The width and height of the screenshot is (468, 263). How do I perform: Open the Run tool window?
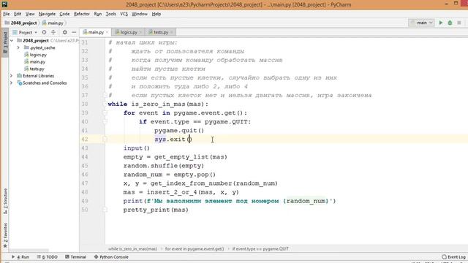point(20,256)
